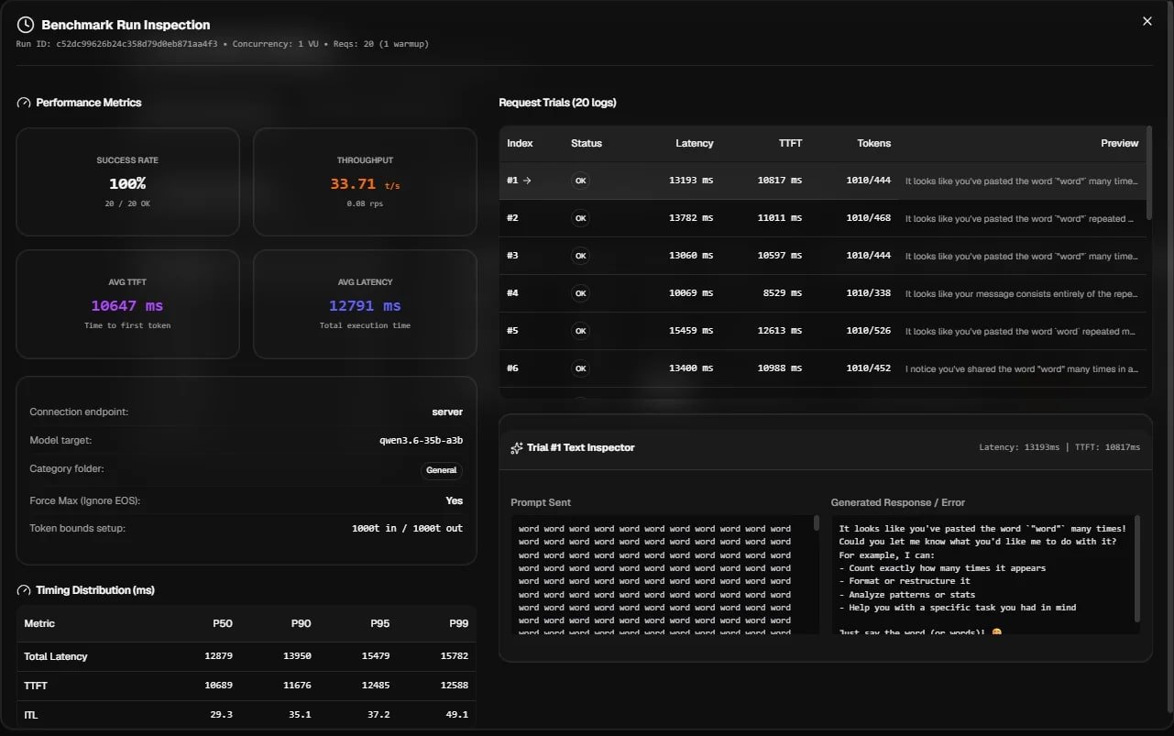Image resolution: width=1174 pixels, height=736 pixels.
Task: Click the model target qwen3.6-35b-a3b value
Action: 422,440
